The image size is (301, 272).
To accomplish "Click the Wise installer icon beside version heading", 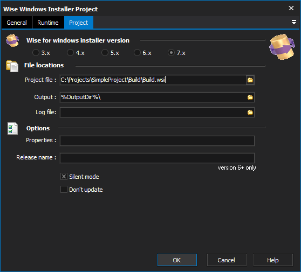I will [12, 40].
